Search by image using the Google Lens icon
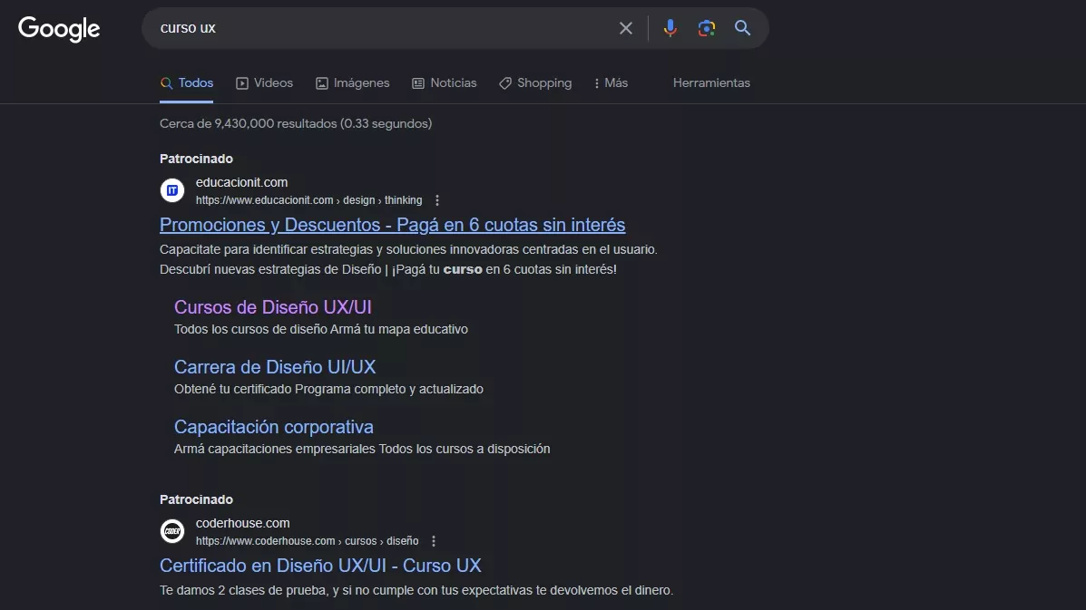Viewport: 1086px width, 610px height. [x=706, y=28]
